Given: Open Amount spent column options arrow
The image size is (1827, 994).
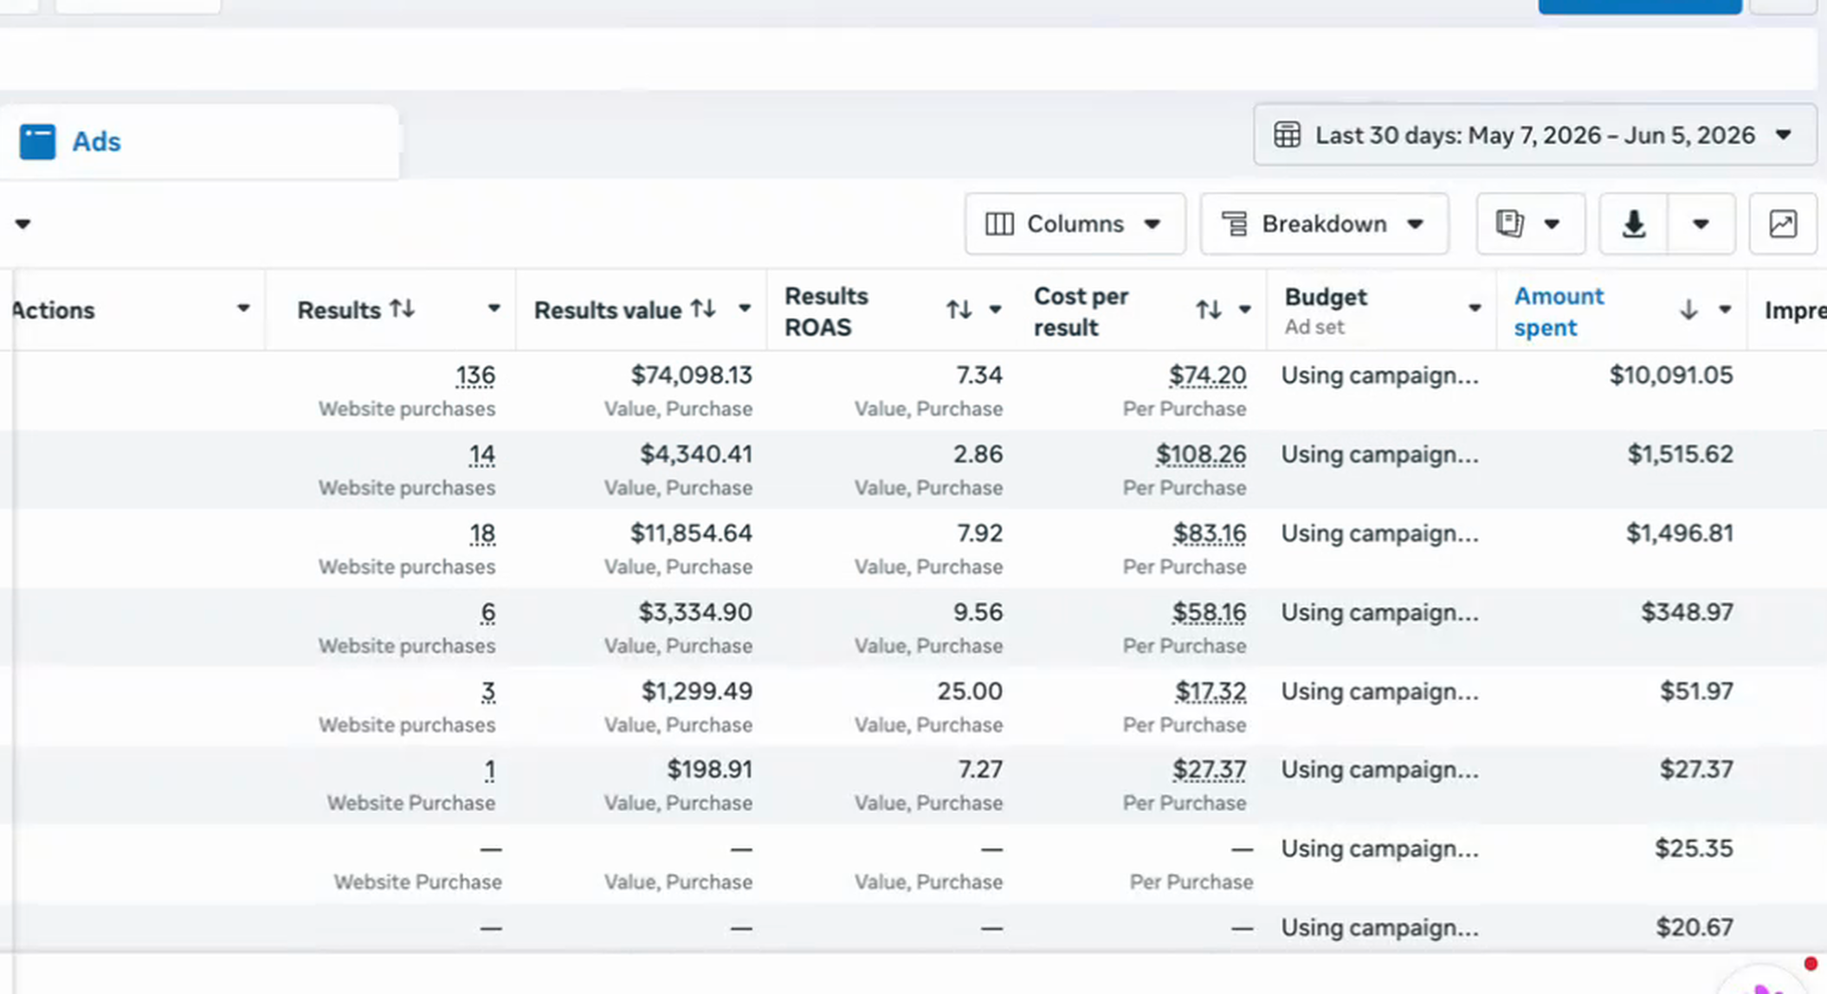Looking at the screenshot, I should pyautogui.click(x=1724, y=310).
